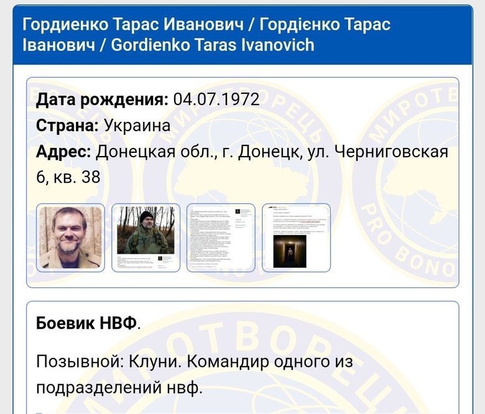Click the apartment text '6, кв. 38'
This screenshot has width=485, height=414.
point(68,177)
